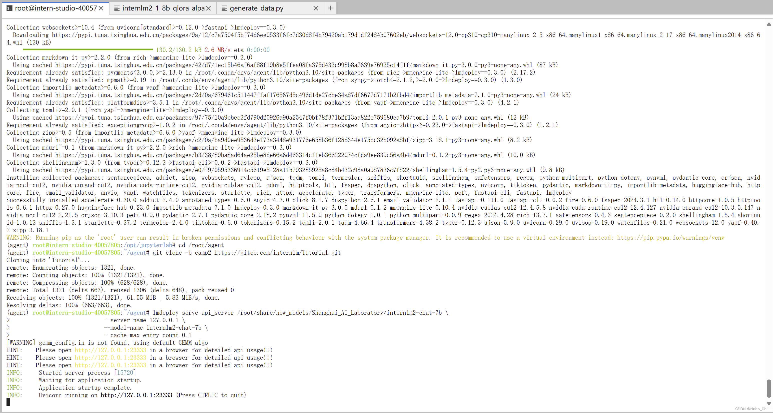Open the 127.0.0.1:23333 link in third HINT line

coord(110,365)
